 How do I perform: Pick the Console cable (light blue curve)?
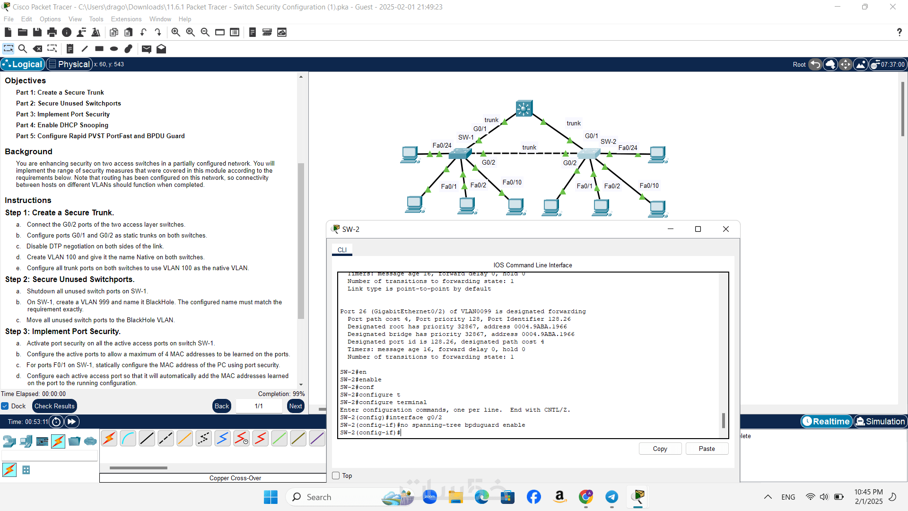pyautogui.click(x=128, y=439)
